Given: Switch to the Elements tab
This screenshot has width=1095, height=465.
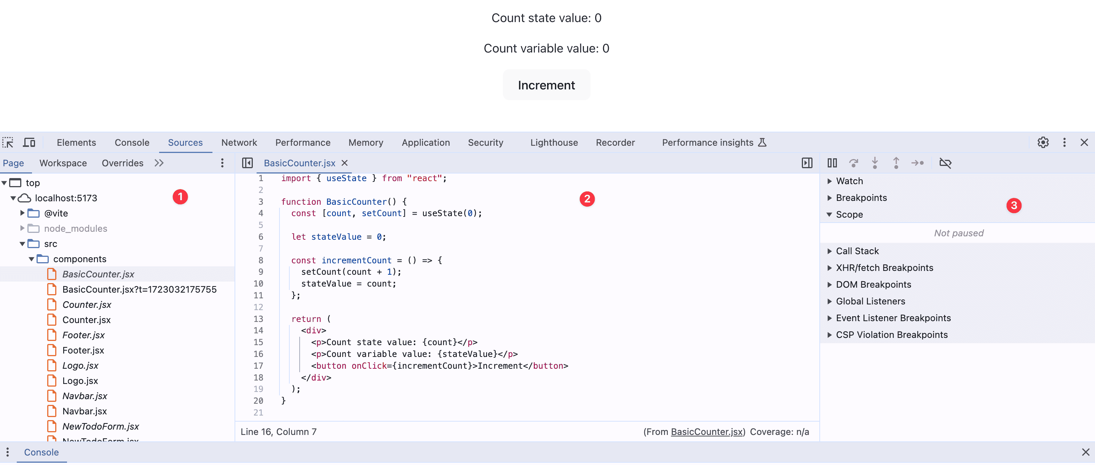Looking at the screenshot, I should click(x=77, y=143).
